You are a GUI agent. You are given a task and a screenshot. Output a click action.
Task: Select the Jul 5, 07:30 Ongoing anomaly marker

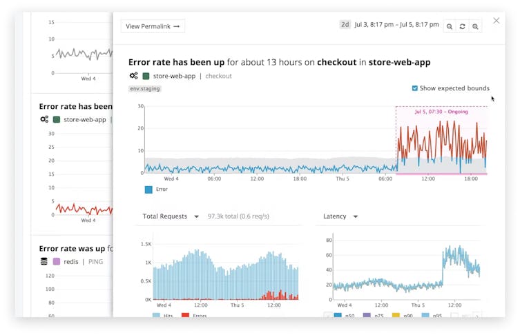pos(441,112)
